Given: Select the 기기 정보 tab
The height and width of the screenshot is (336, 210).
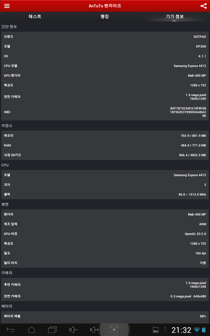Looking at the screenshot, I should 175,17.
